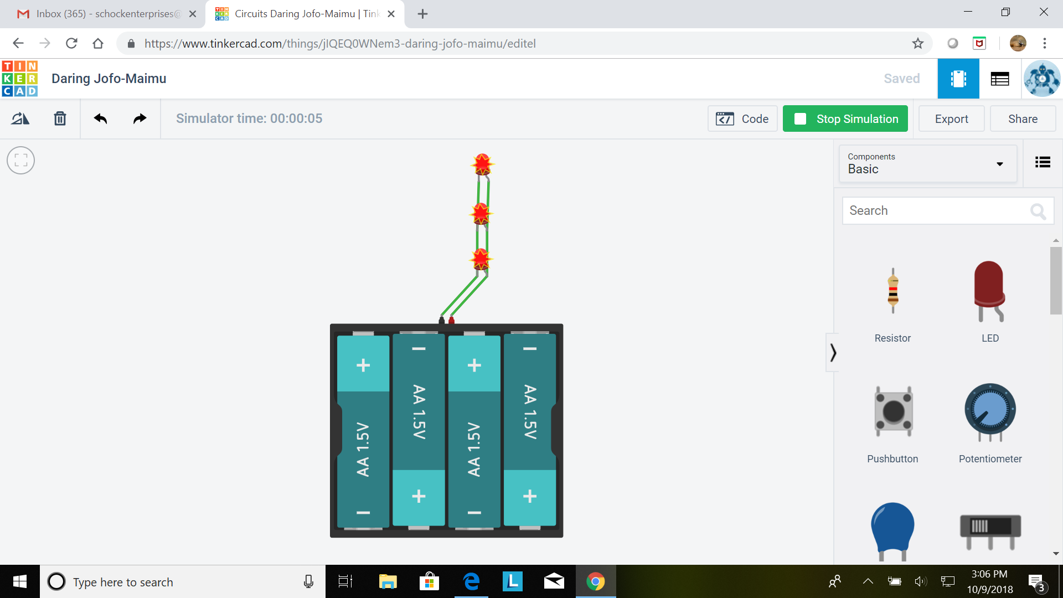The width and height of the screenshot is (1063, 598).
Task: Stop the running simulation
Action: pyautogui.click(x=845, y=118)
